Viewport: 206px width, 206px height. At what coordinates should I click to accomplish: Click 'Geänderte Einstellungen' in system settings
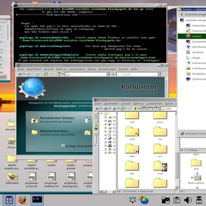193,133
